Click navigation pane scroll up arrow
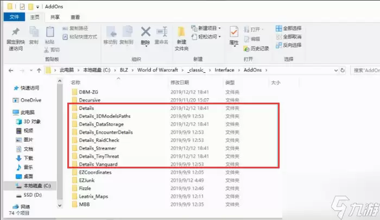 (x=60, y=81)
